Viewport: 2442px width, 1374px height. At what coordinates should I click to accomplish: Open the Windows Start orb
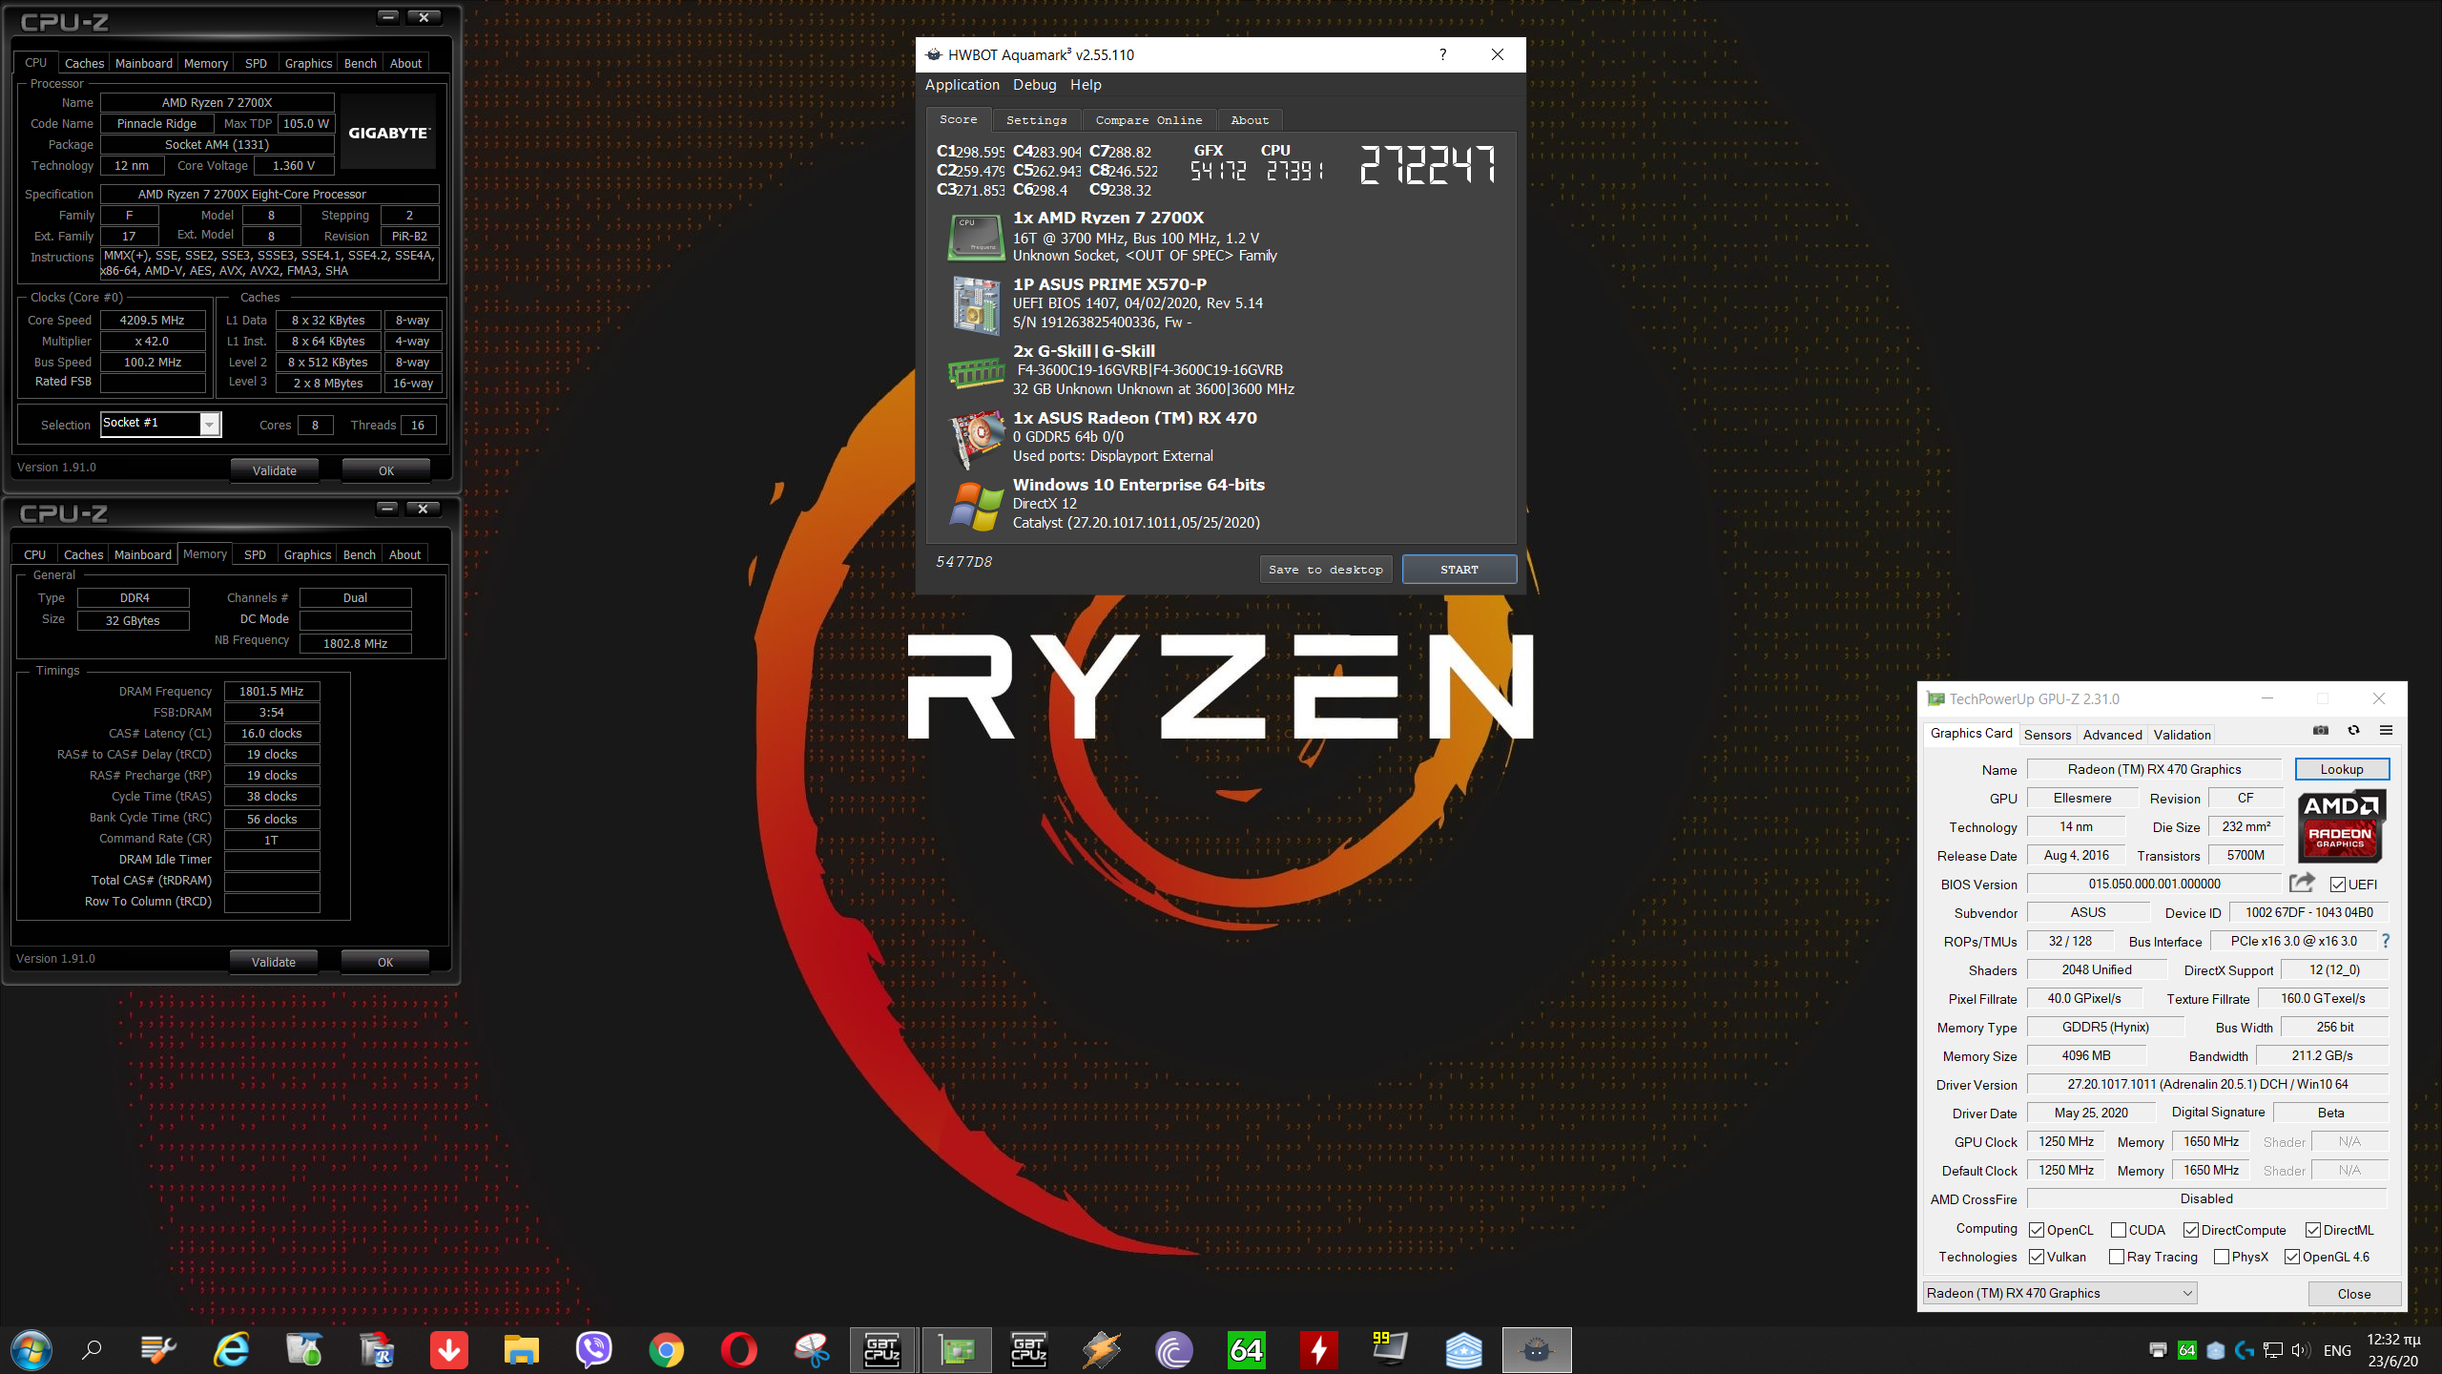(x=31, y=1349)
